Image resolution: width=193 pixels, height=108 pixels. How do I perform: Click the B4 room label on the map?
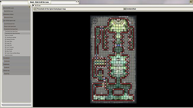(96, 80)
